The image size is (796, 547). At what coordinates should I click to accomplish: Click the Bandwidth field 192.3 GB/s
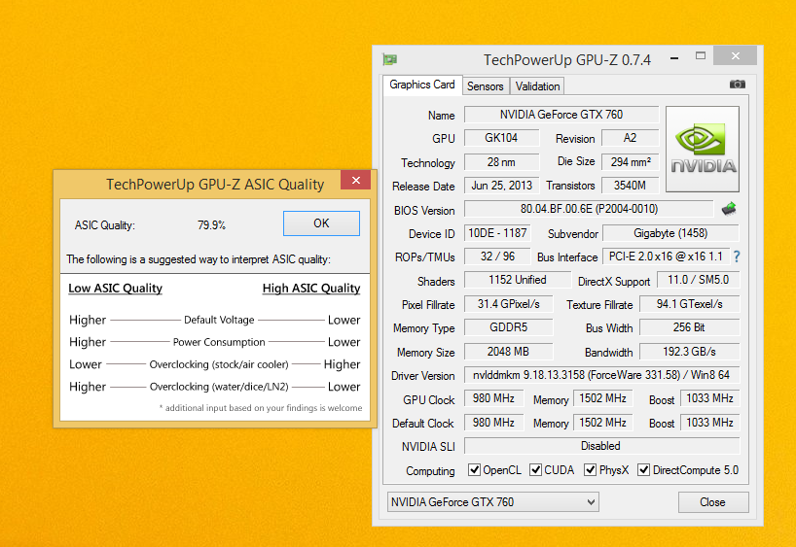tap(689, 352)
